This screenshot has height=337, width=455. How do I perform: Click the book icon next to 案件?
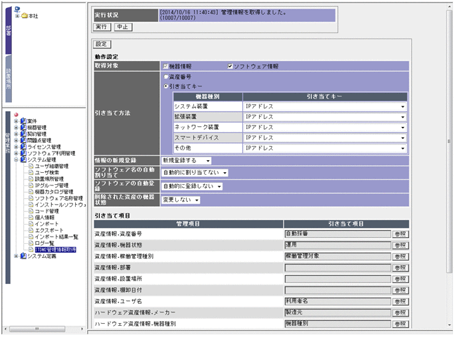coord(23,121)
